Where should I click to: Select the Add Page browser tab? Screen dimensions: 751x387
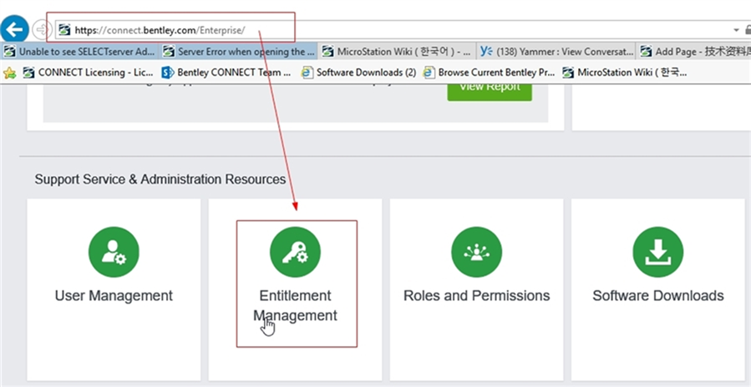[695, 52]
